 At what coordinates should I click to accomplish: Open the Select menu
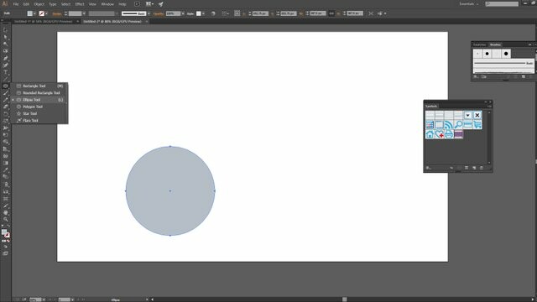(x=65, y=4)
